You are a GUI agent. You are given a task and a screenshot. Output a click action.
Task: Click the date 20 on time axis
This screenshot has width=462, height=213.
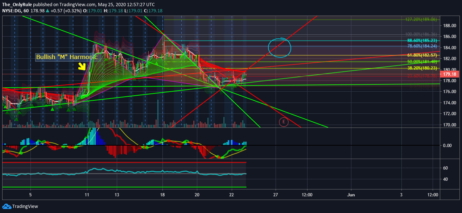coord(197,195)
